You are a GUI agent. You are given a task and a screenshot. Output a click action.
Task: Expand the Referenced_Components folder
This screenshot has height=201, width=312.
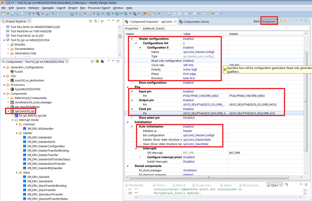8,98
